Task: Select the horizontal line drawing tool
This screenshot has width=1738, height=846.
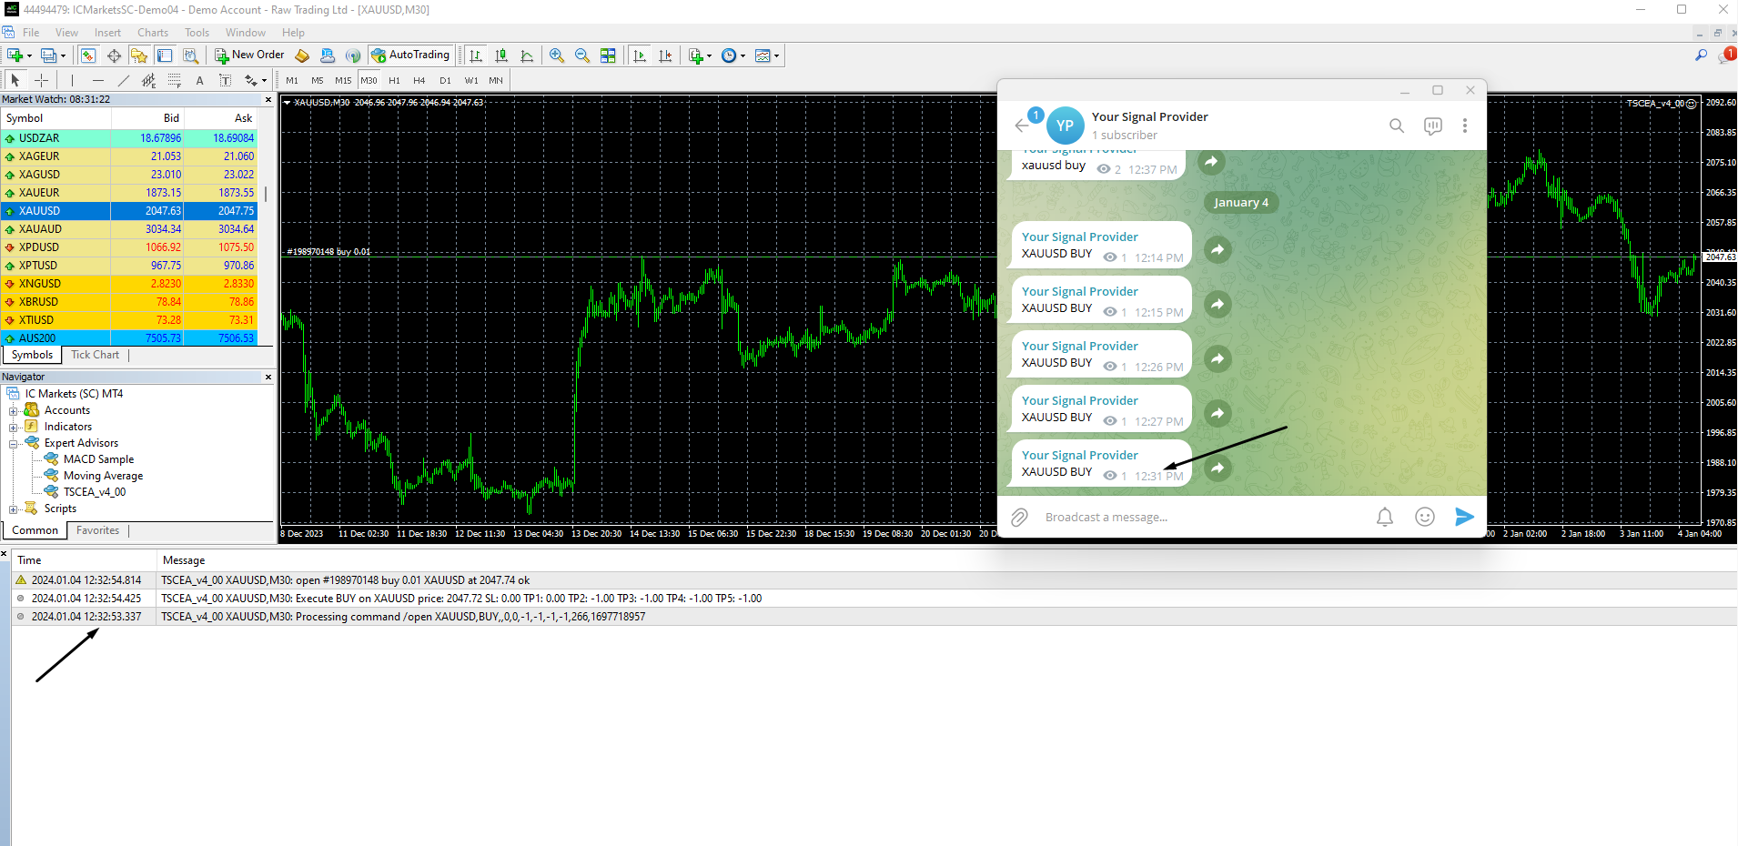Action: click(x=98, y=80)
